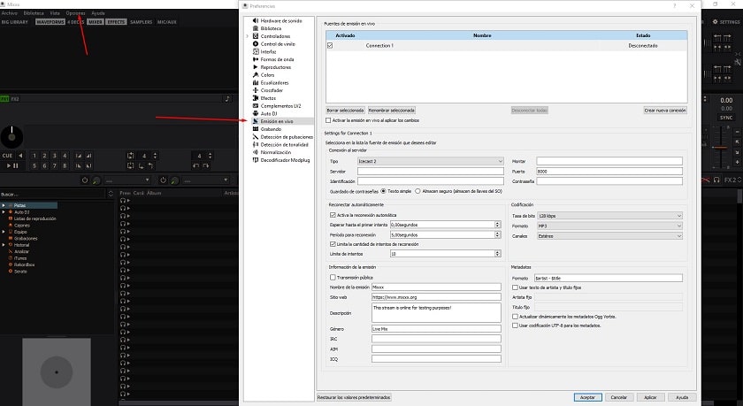Activate hotcue 8 on the deck
Screen dimensions: 743x406
point(65,165)
